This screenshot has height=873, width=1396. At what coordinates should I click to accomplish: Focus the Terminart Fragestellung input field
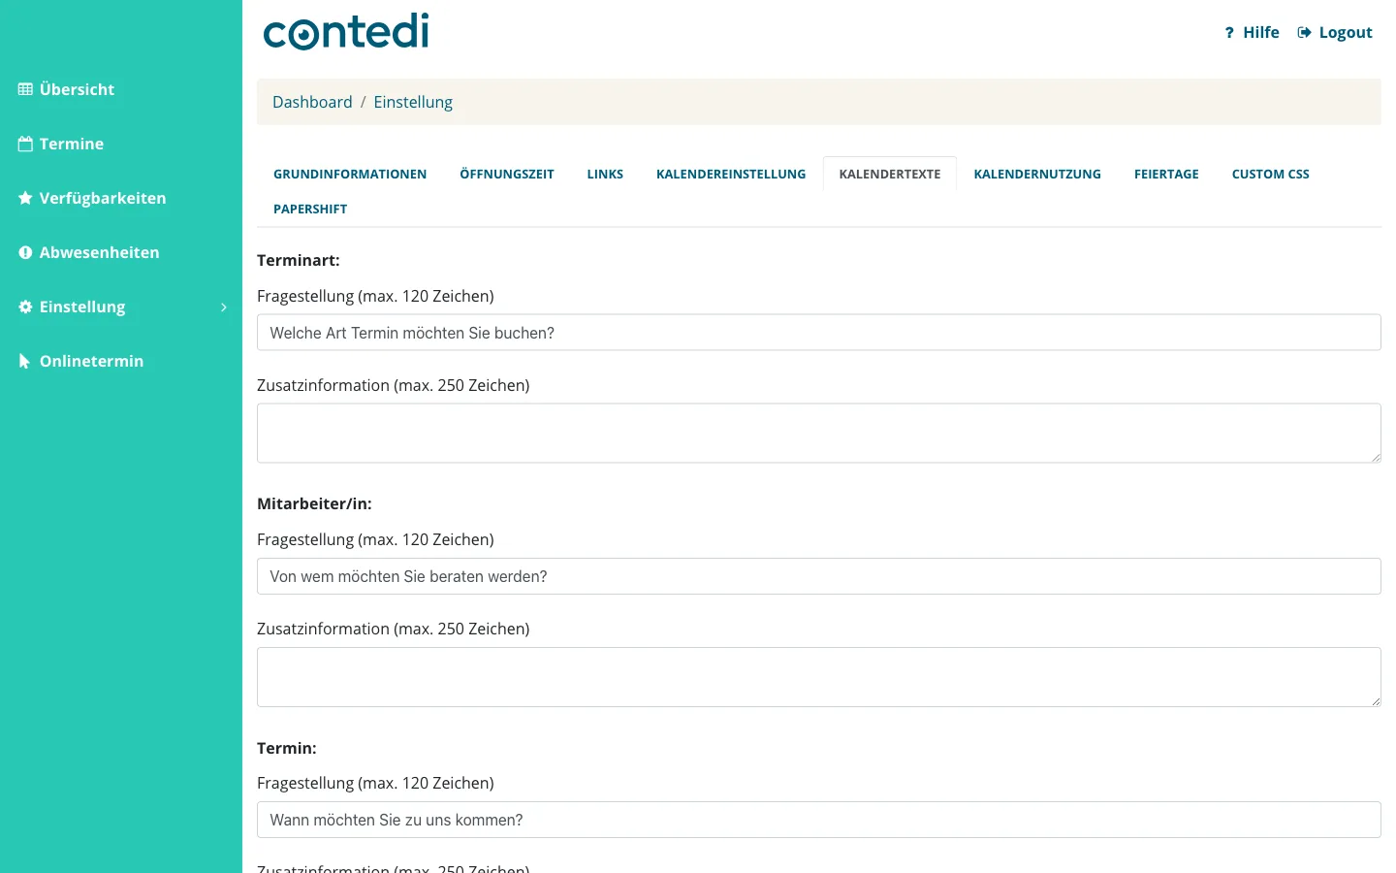[x=819, y=333]
